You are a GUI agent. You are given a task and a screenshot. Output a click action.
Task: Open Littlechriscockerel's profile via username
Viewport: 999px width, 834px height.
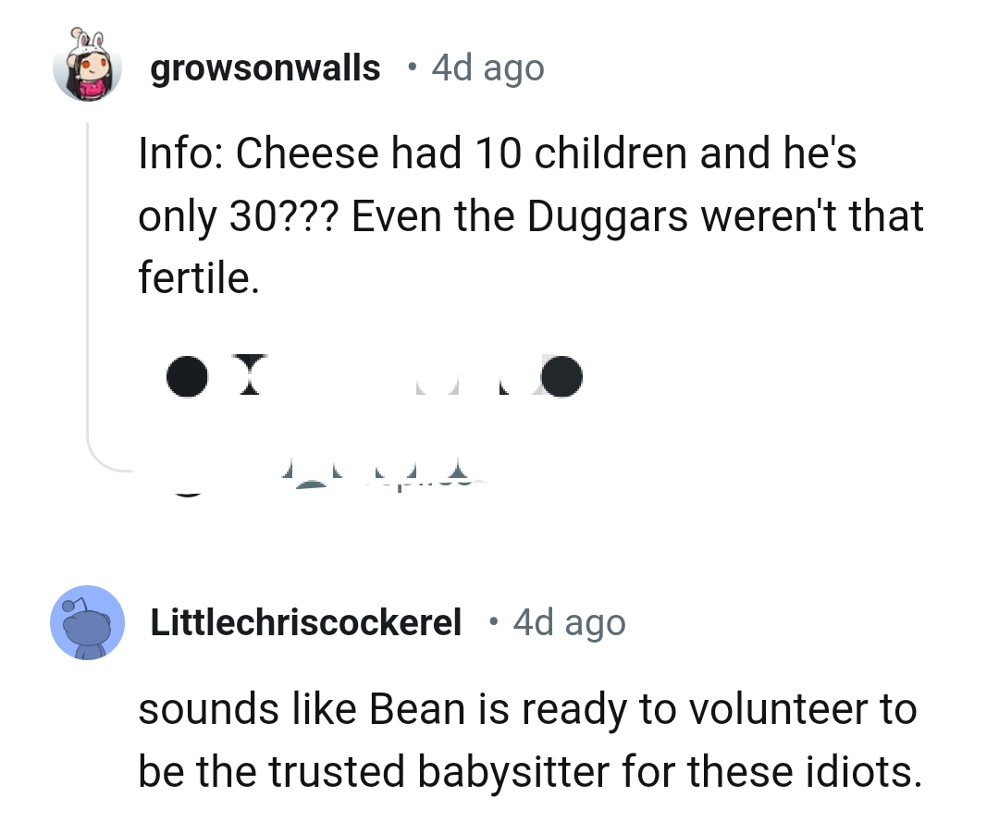pos(307,622)
